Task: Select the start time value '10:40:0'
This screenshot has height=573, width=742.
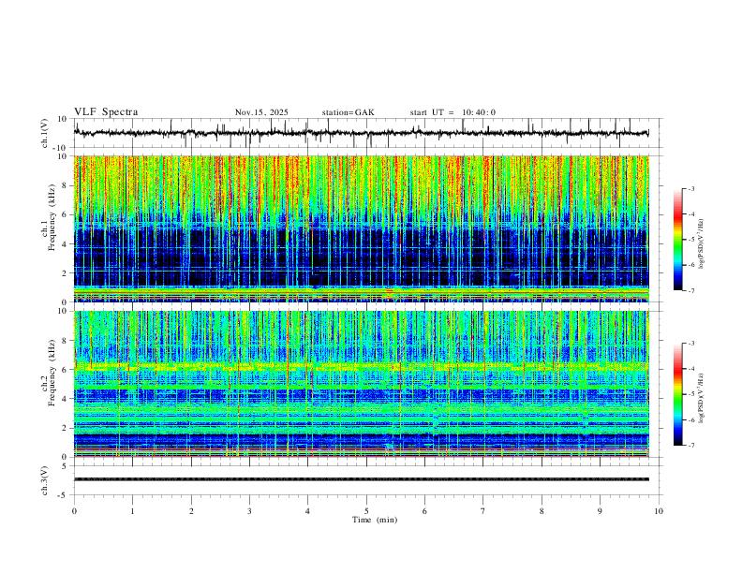Action: [x=479, y=112]
